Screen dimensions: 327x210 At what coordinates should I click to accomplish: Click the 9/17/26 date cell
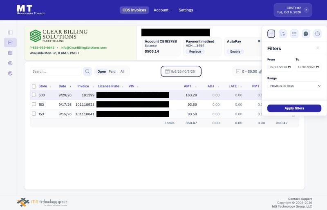click(x=65, y=105)
